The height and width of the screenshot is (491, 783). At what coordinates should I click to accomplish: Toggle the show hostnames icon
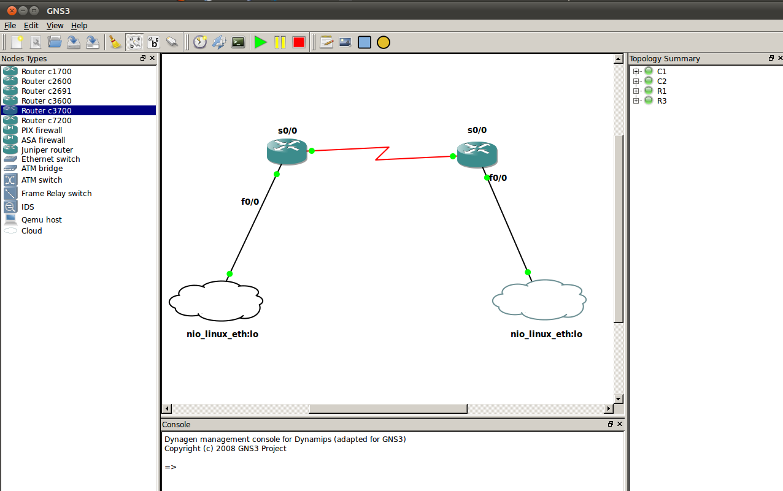point(153,42)
